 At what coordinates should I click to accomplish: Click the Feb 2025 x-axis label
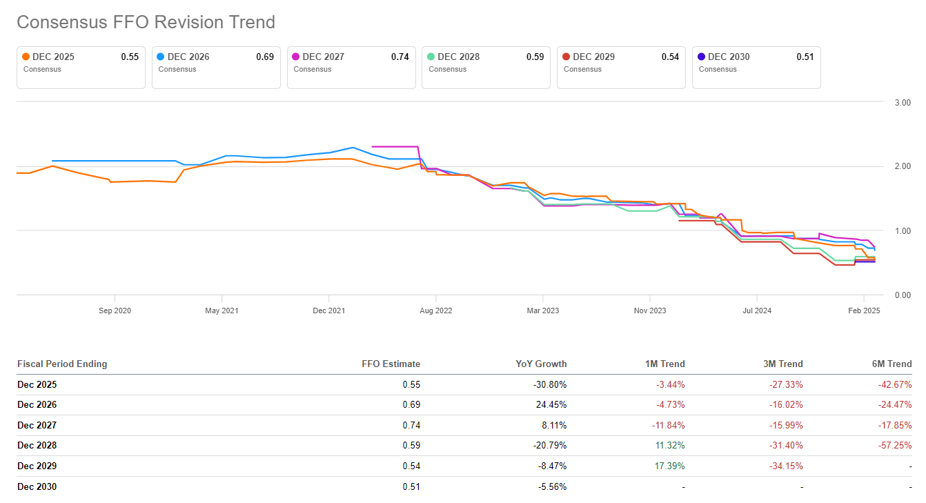pos(863,310)
